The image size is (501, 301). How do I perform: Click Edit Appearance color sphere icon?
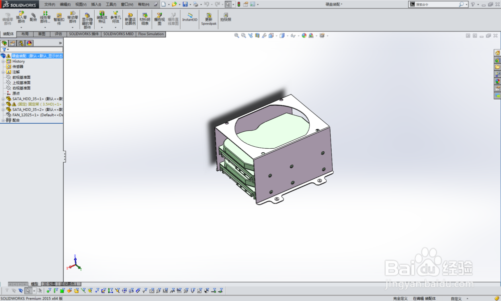tap(304, 36)
